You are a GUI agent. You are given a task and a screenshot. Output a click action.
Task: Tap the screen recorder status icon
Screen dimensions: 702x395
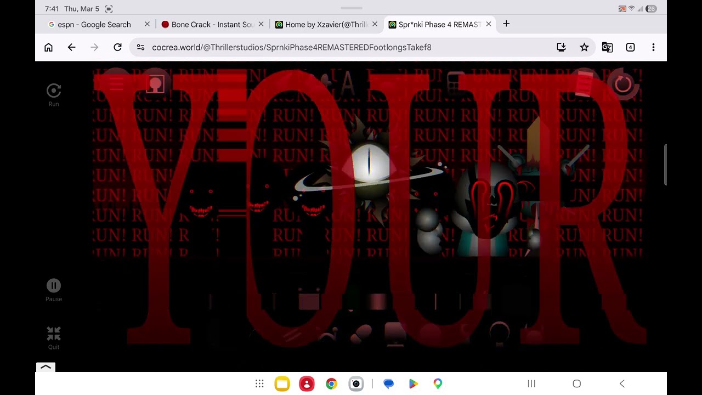[109, 9]
